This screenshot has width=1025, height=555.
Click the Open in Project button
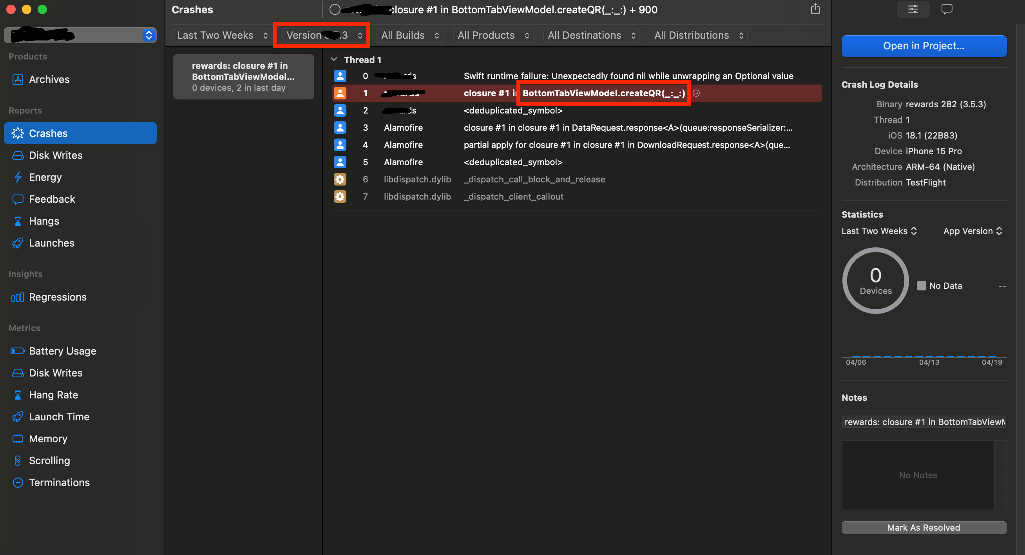pyautogui.click(x=924, y=46)
